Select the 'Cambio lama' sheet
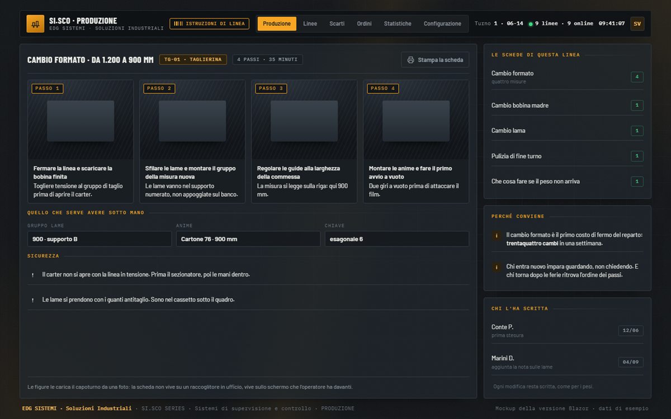This screenshot has width=671, height=419. click(567, 131)
